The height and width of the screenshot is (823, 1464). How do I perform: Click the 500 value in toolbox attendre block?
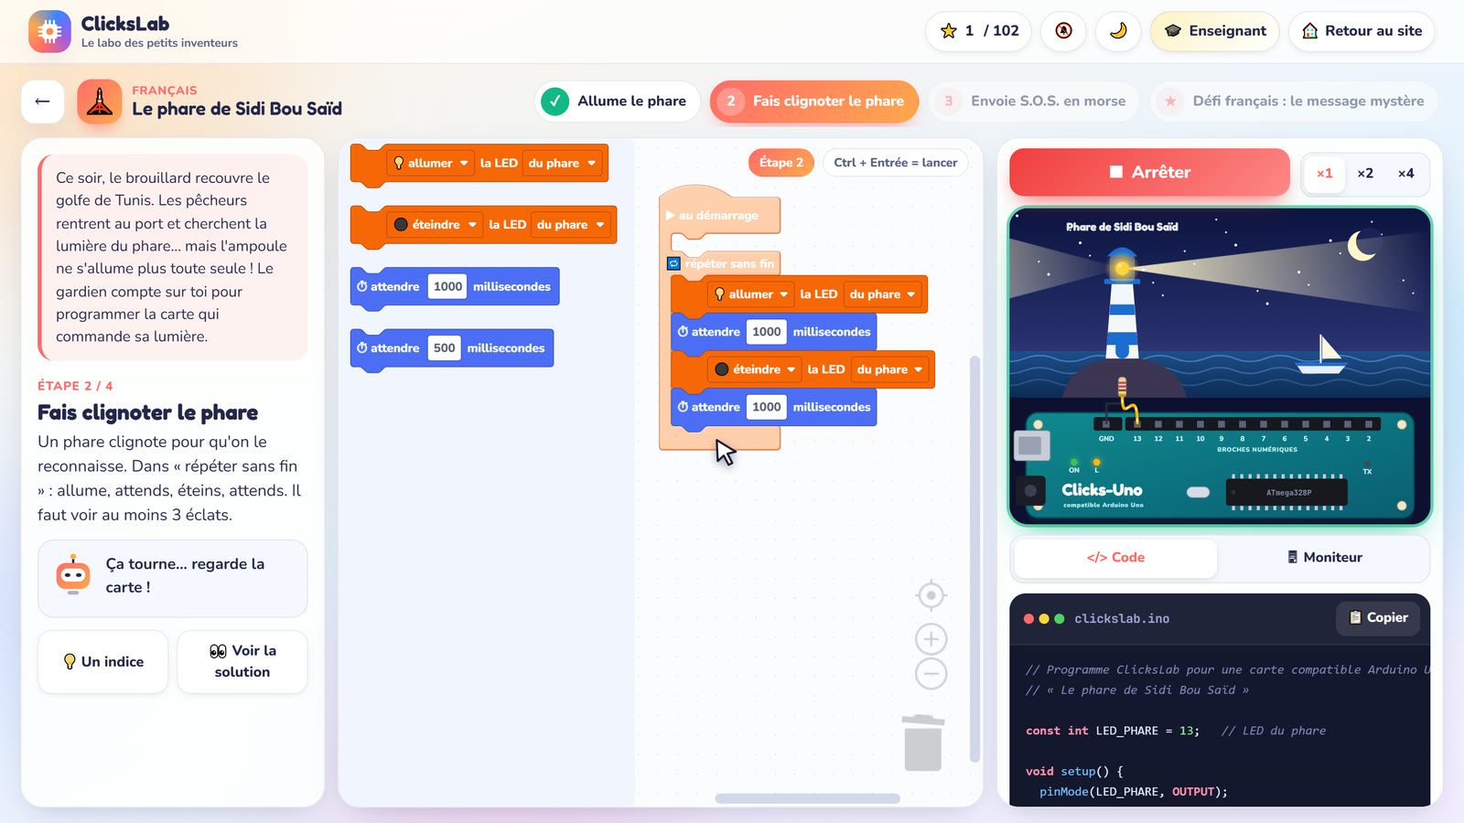[445, 348]
